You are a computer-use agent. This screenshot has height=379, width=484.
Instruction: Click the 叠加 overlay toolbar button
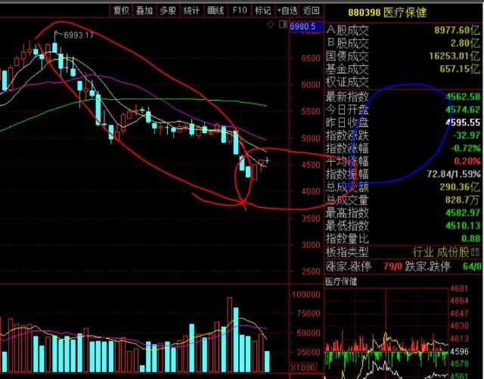coord(144,11)
